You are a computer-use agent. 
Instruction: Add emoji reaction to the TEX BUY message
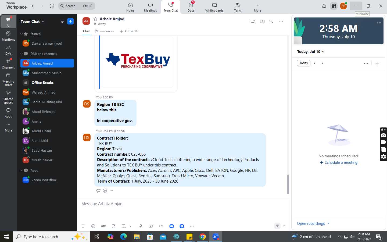coord(105,191)
